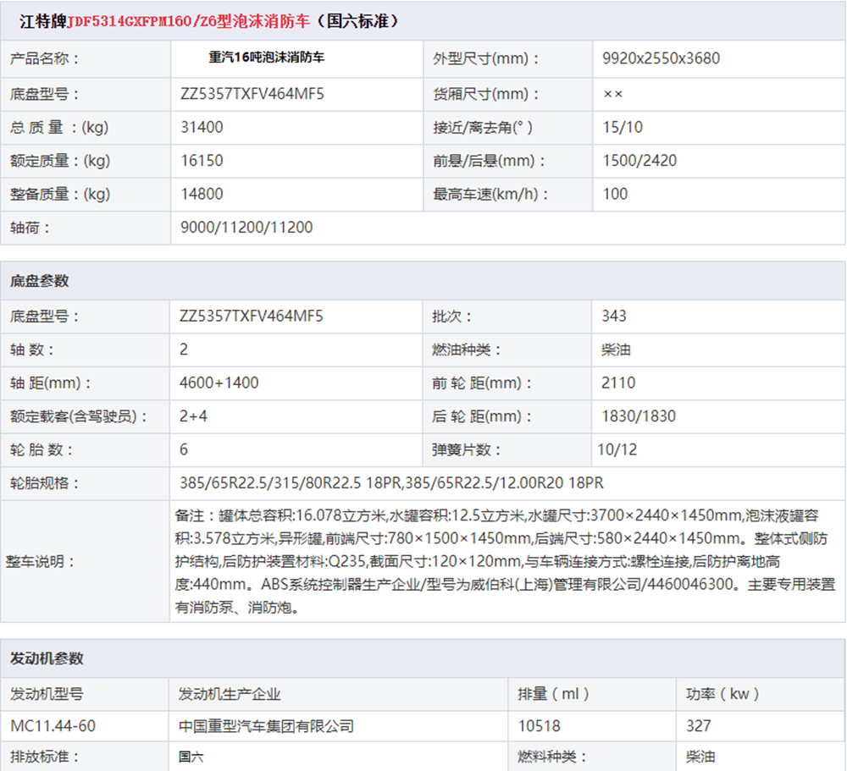Click engine model MC11.44-60

coord(53,726)
